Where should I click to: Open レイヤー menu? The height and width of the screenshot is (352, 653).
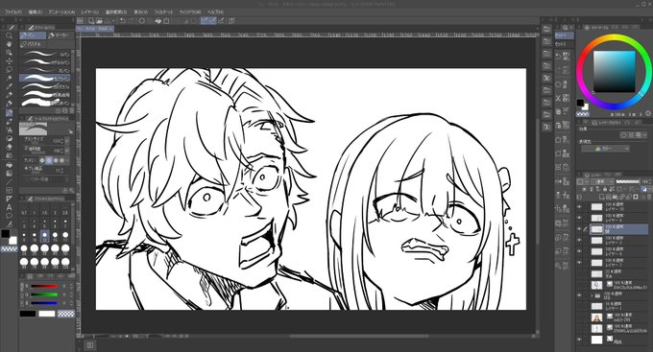tap(90, 12)
